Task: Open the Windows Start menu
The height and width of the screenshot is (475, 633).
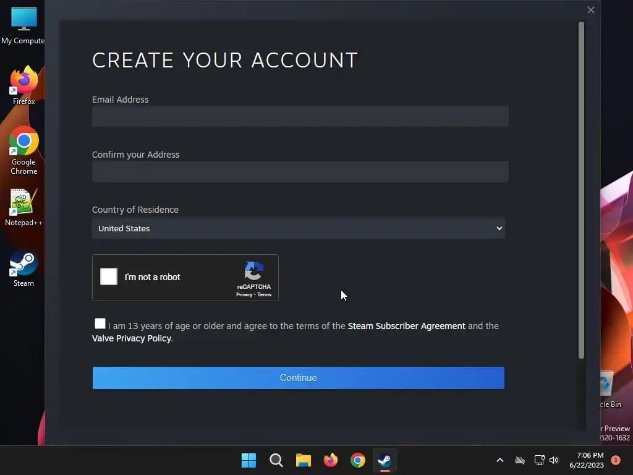Action: (249, 460)
